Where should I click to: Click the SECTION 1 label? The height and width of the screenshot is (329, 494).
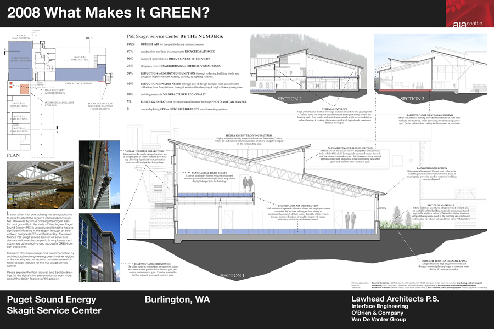pyautogui.click(x=232, y=275)
